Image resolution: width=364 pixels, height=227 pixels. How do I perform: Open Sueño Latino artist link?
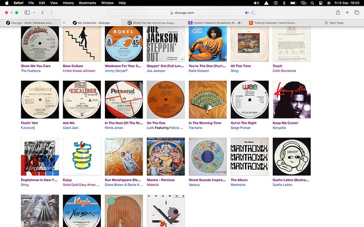(283, 185)
